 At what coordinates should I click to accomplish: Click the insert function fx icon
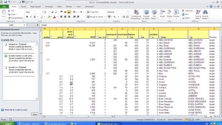(x=38, y=25)
